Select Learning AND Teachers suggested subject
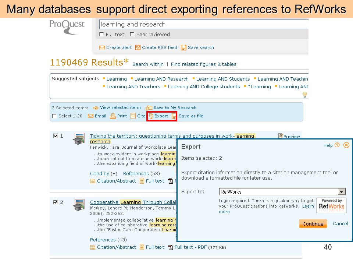353x265 pixels. pyautogui.click(x=133, y=86)
